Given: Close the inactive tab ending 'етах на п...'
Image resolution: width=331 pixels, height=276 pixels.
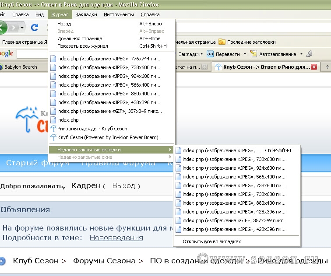Looking at the screenshot, I should point(204,67).
